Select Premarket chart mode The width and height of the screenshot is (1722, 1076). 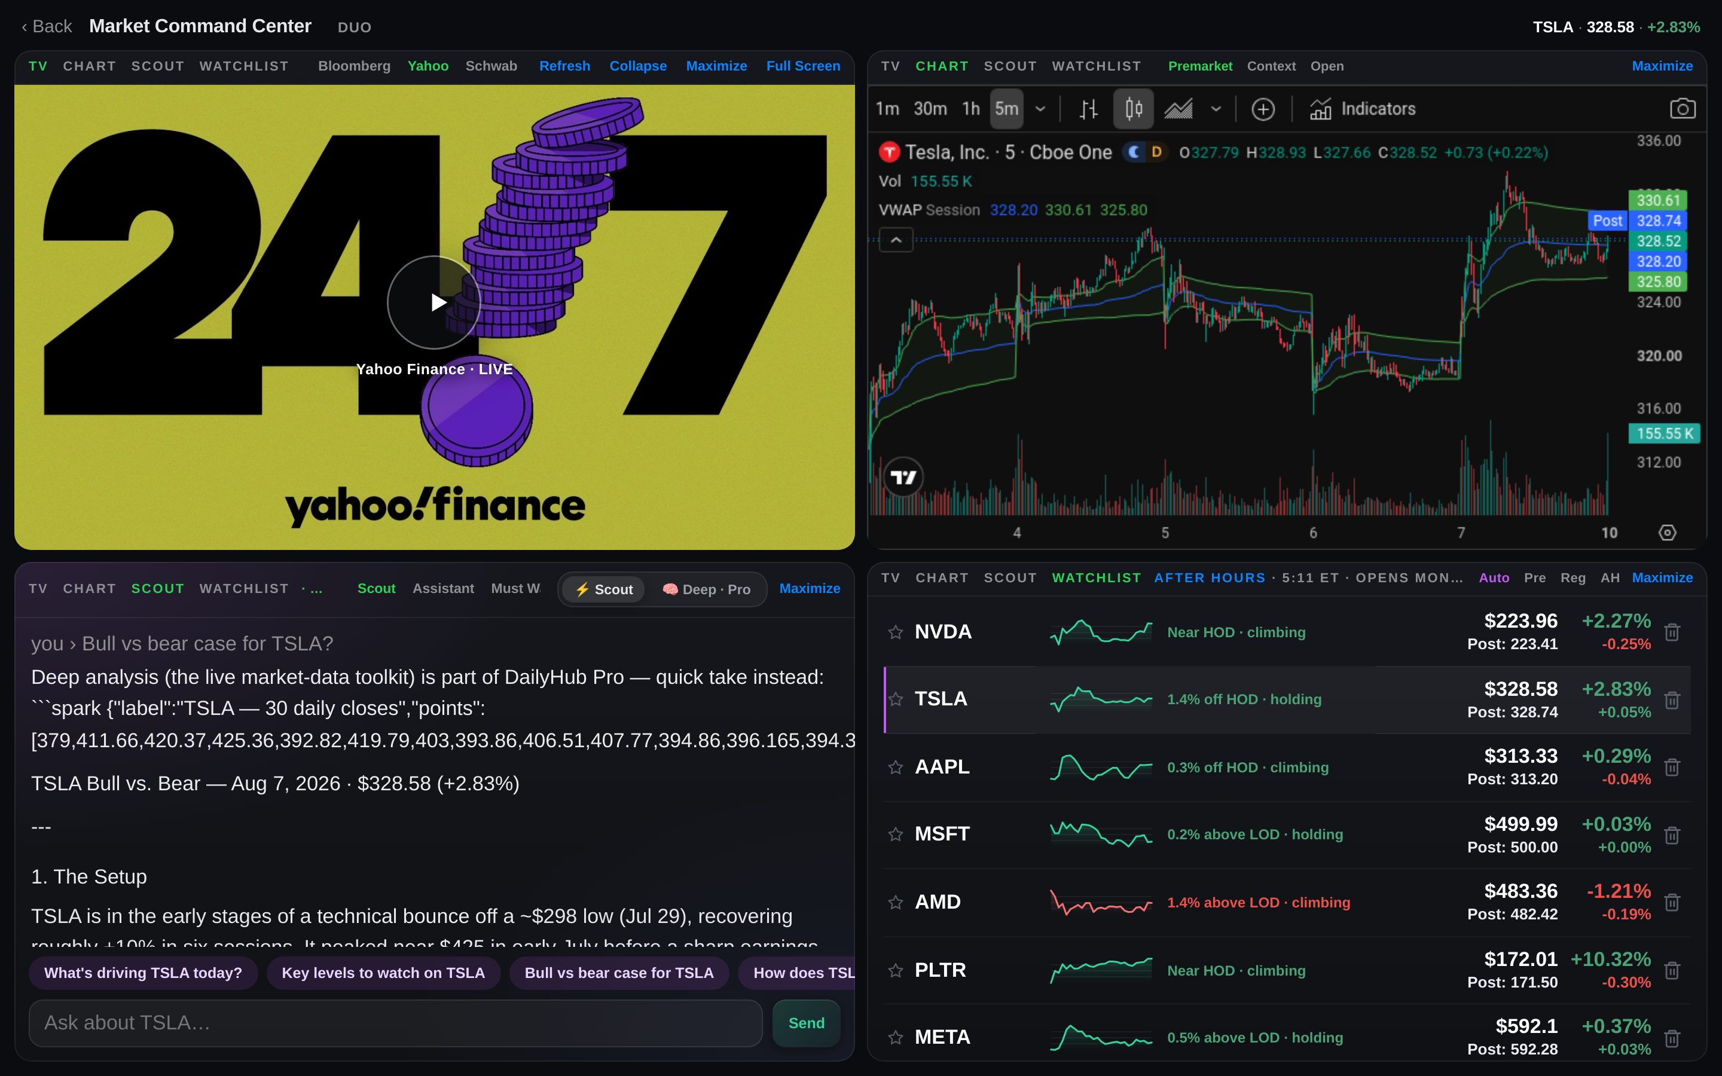[1199, 66]
